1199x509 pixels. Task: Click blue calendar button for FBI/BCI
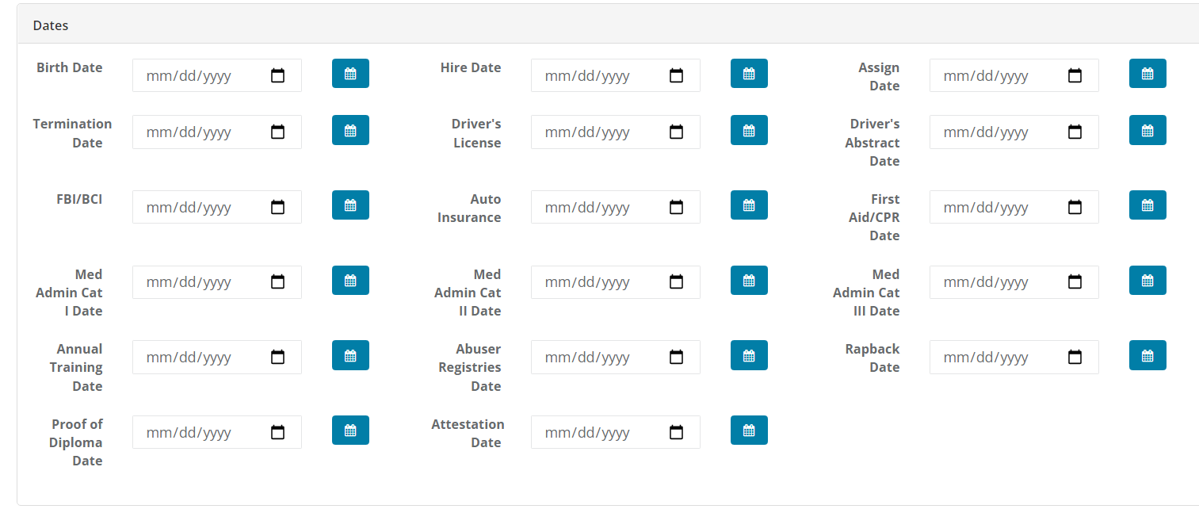(x=350, y=205)
